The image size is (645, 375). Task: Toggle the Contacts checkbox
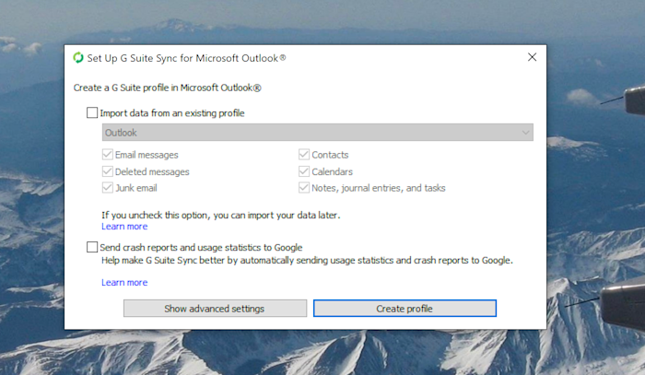tap(304, 155)
